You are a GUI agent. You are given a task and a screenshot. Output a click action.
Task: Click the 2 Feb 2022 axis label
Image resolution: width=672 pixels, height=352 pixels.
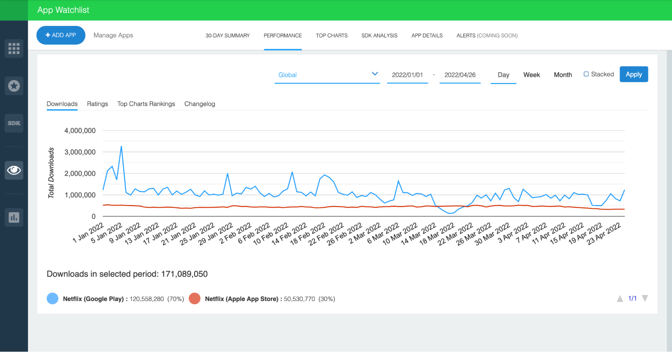[235, 233]
